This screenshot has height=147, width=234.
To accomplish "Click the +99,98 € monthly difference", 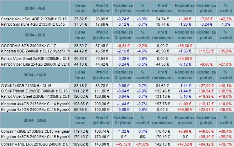I will pyautogui.click(x=185, y=110).
